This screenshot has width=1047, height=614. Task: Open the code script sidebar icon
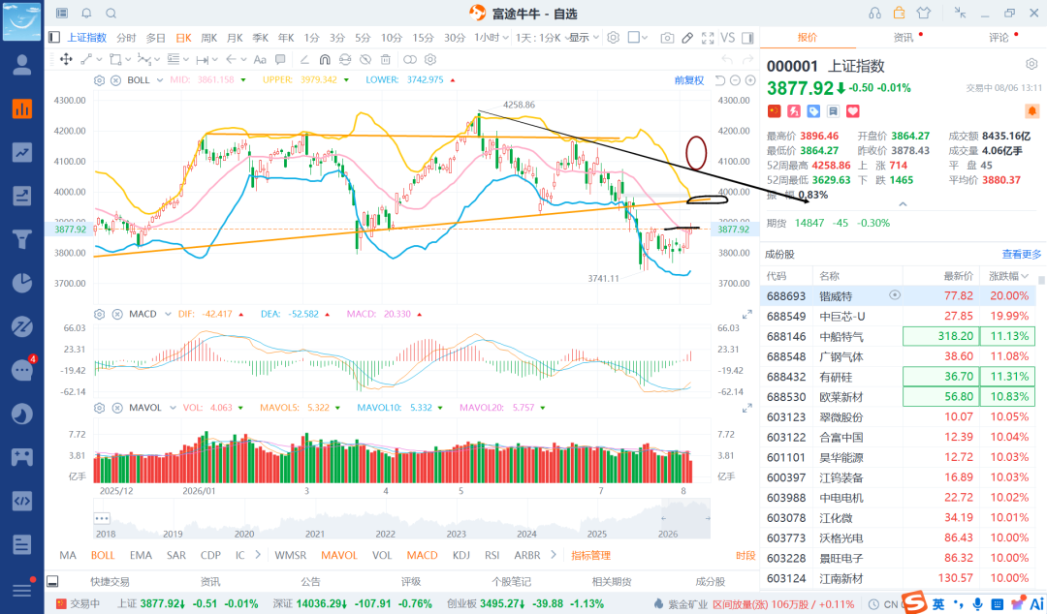pos(22,501)
